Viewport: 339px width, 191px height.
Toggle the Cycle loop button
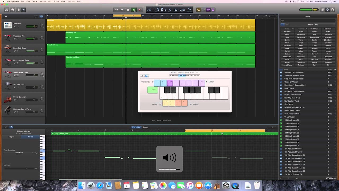click(x=198, y=10)
